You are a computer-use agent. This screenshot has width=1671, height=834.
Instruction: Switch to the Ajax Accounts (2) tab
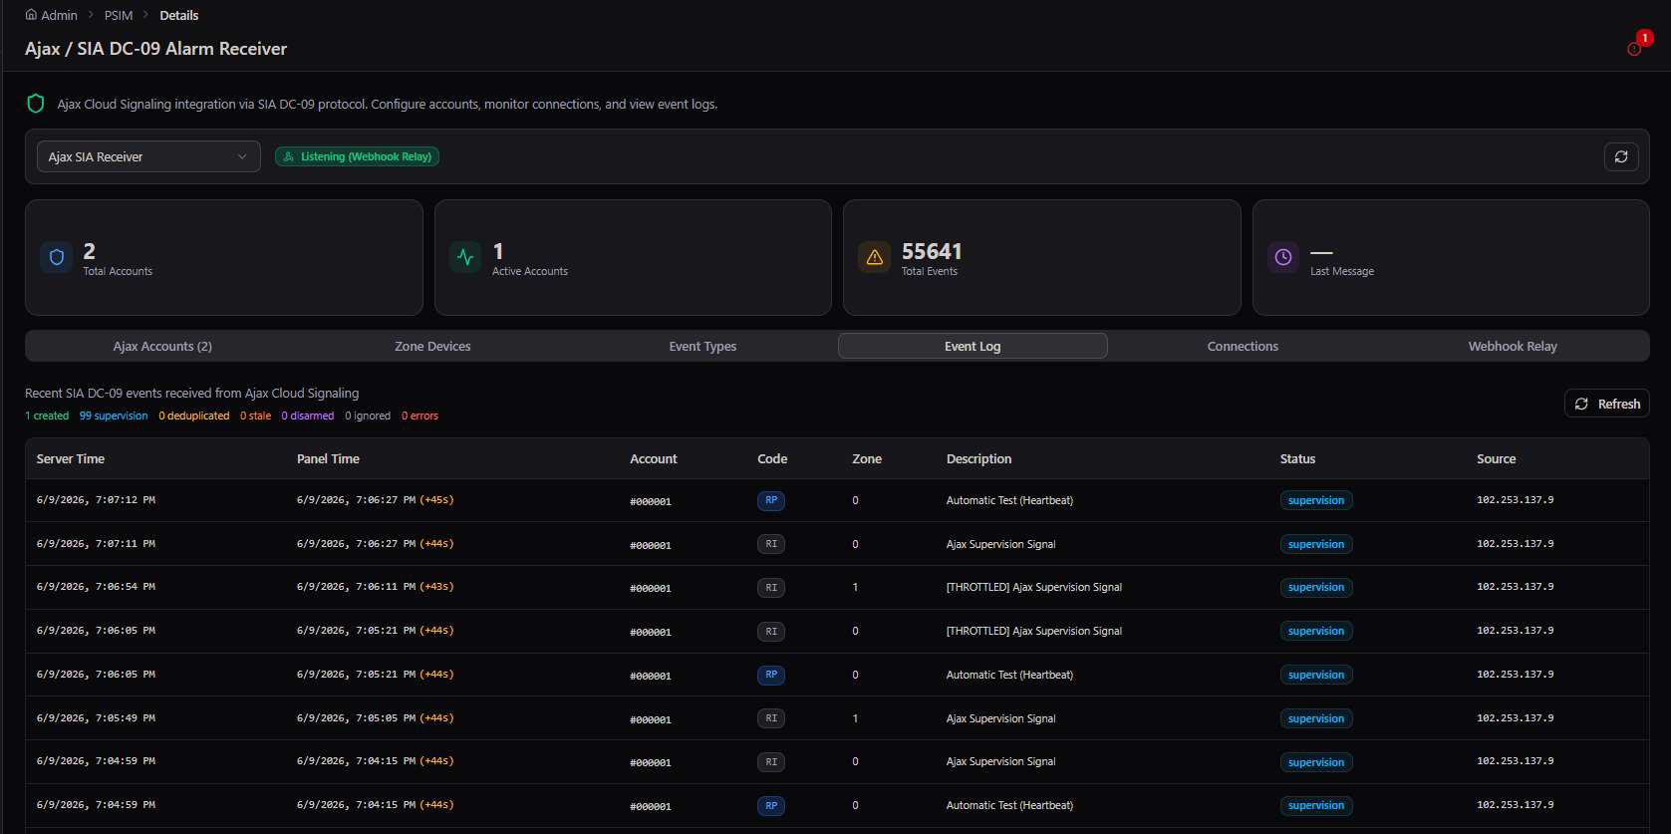tap(162, 346)
